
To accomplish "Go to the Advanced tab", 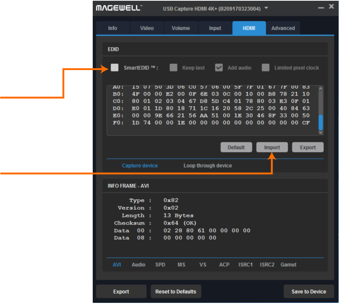I will coord(283,28).
